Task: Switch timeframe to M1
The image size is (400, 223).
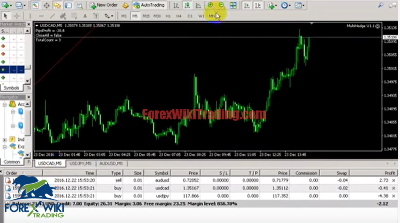Action: pyautogui.click(x=124, y=16)
